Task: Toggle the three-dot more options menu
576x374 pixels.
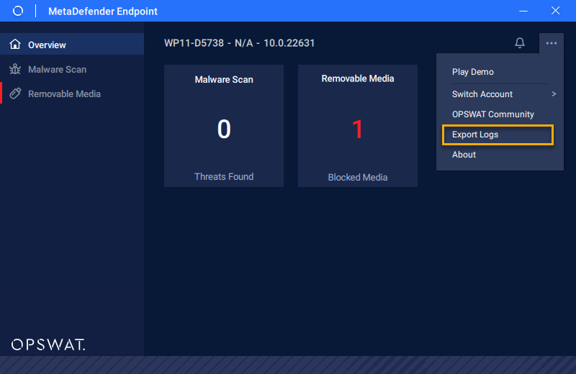Action: click(x=551, y=43)
